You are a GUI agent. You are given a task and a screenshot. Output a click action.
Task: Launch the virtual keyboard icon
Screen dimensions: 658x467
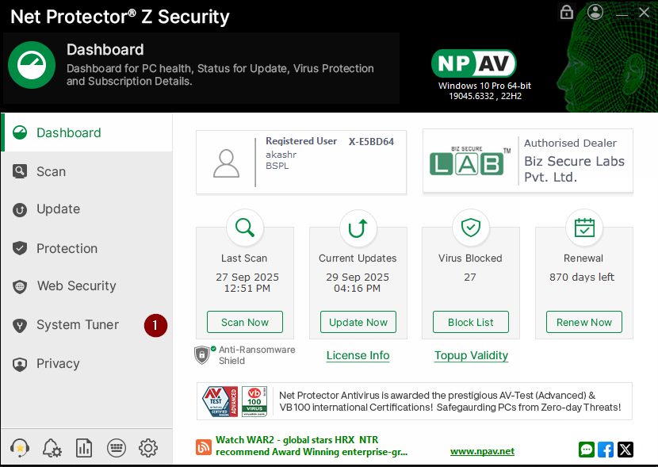[116, 448]
